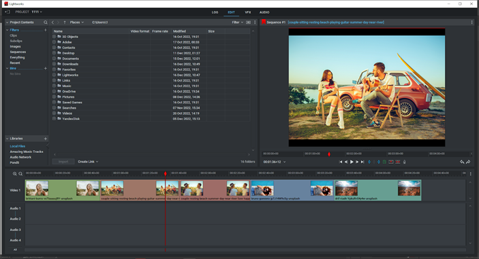Open the viewer timecode dropdown
This screenshot has width=479, height=259.
tap(284, 162)
